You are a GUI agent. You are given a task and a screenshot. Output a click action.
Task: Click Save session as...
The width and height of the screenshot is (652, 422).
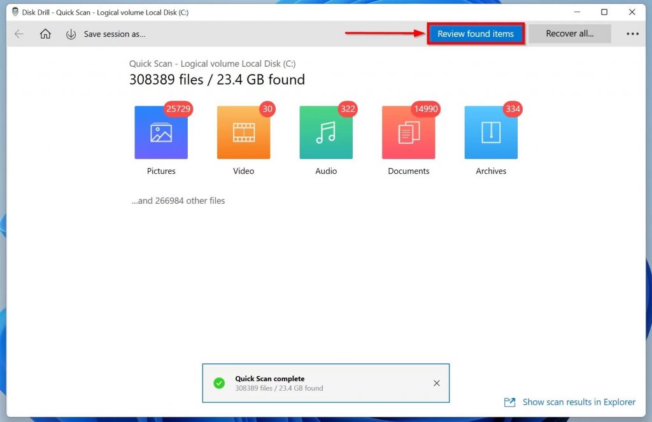tap(115, 34)
